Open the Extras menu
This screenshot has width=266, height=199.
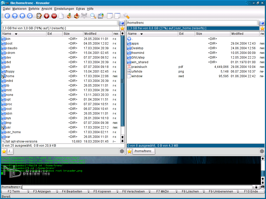click(x=81, y=9)
